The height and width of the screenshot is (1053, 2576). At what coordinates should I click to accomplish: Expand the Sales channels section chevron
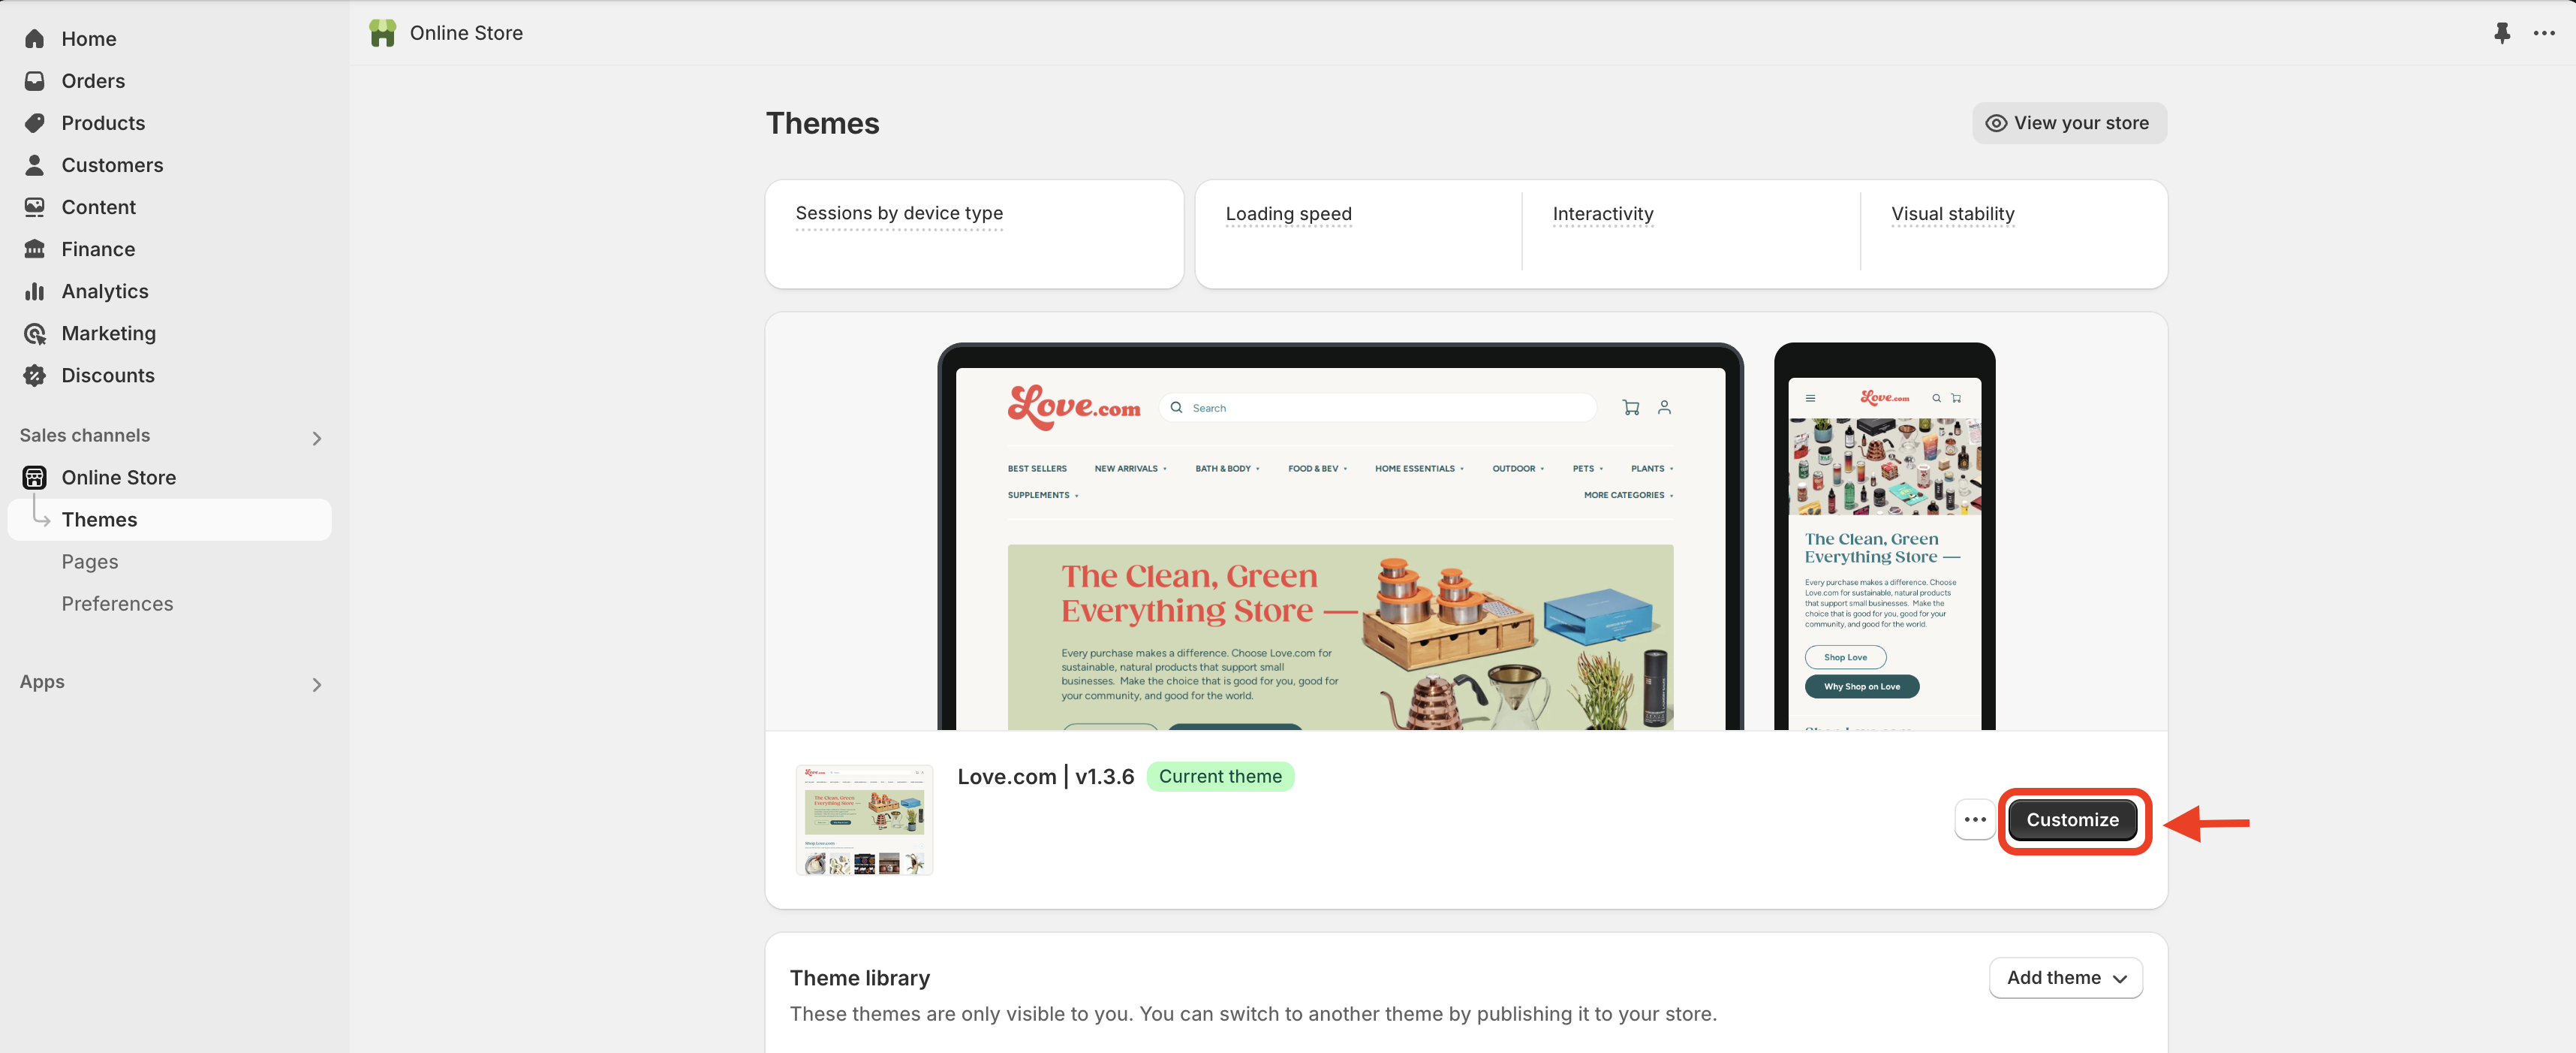317,439
